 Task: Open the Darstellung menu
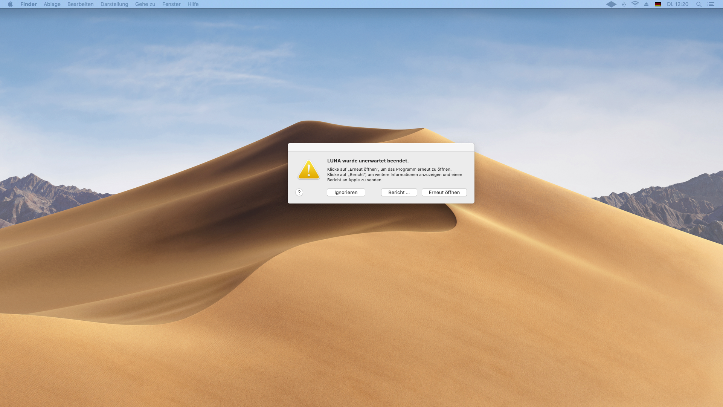pyautogui.click(x=114, y=4)
